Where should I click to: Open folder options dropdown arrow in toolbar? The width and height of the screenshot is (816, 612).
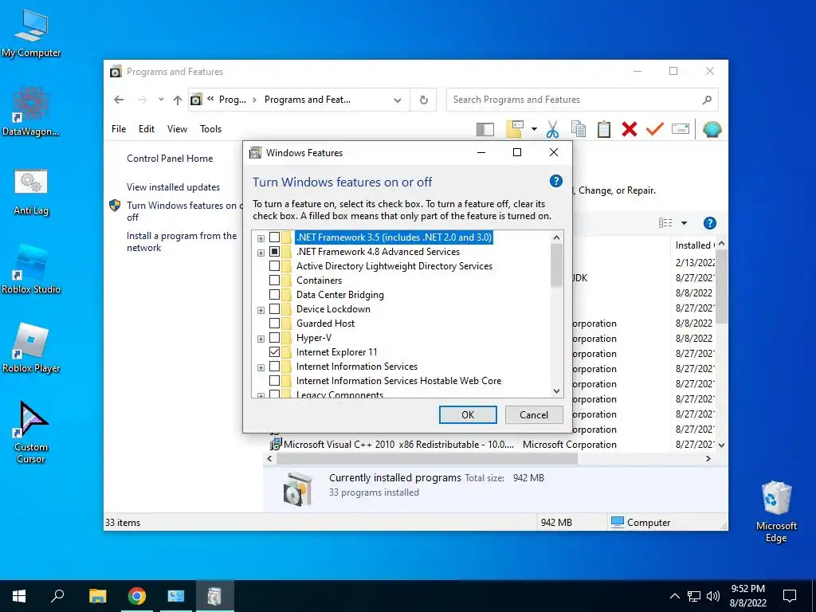534,129
